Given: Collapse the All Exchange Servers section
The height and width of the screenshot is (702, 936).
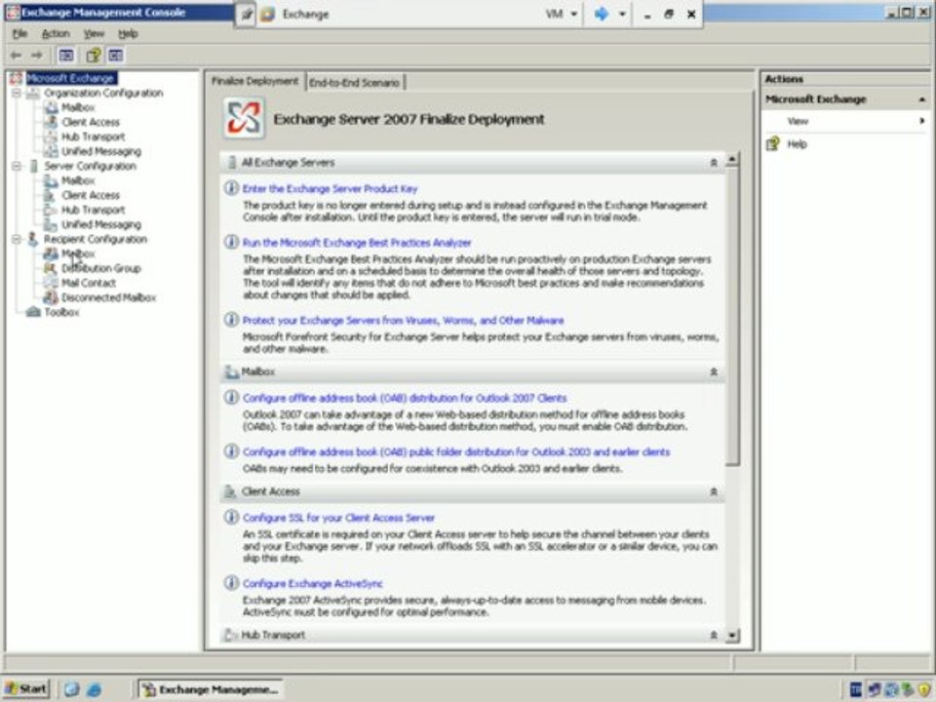Looking at the screenshot, I should click(x=714, y=163).
